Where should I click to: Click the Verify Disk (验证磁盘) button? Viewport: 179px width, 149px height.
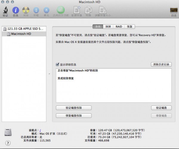pyautogui.click(x=161, y=108)
